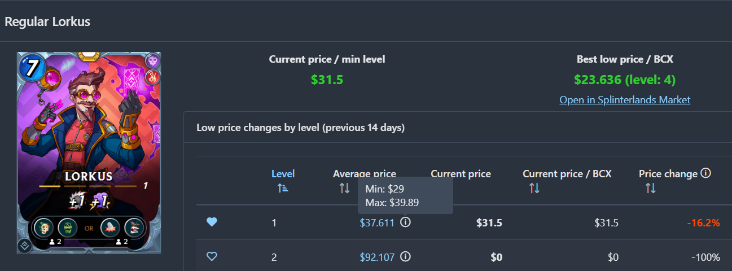732x271 pixels.
Task: Click the fire splinter flame icon on card
Action: 153,76
